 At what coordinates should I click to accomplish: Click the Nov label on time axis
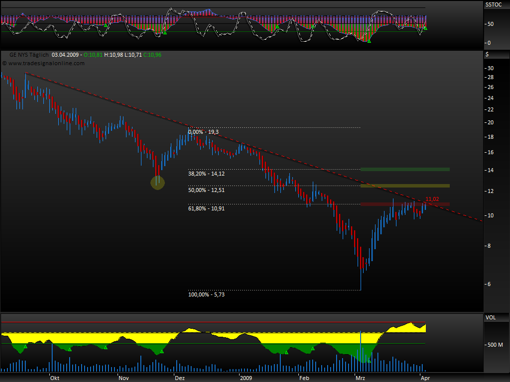pos(124,378)
